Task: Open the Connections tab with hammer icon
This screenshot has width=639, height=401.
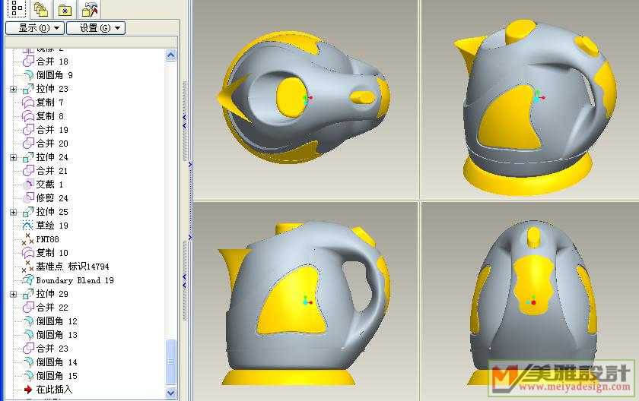Action: point(90,9)
